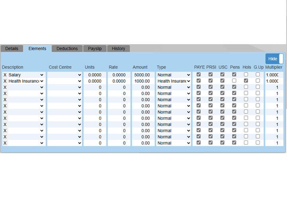This screenshot has width=287, height=197.
Task: Enable Pens checkbox on Health Insurance row
Action: pyautogui.click(x=234, y=81)
